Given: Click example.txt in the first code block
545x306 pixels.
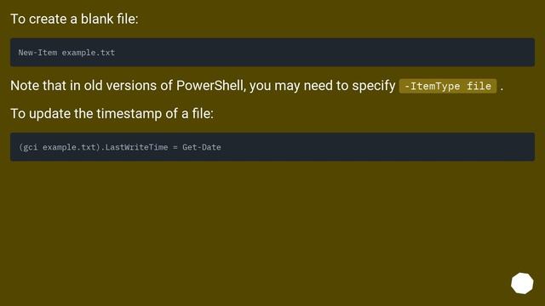Looking at the screenshot, I should tap(89, 53).
